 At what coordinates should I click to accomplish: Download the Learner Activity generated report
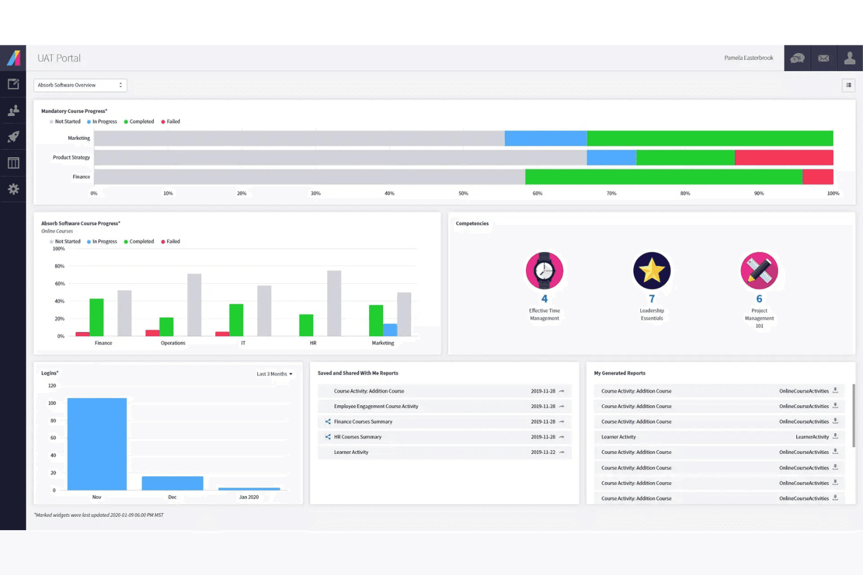point(835,436)
